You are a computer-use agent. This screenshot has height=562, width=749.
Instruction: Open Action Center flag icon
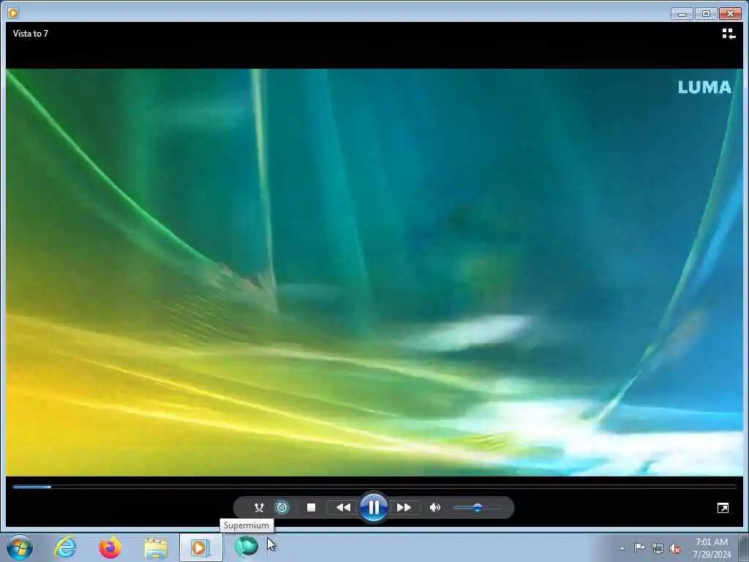tap(639, 547)
